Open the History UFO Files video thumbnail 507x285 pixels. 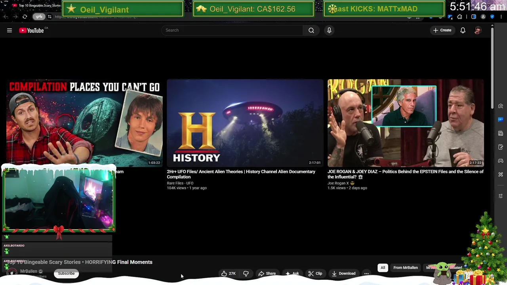coord(245,123)
